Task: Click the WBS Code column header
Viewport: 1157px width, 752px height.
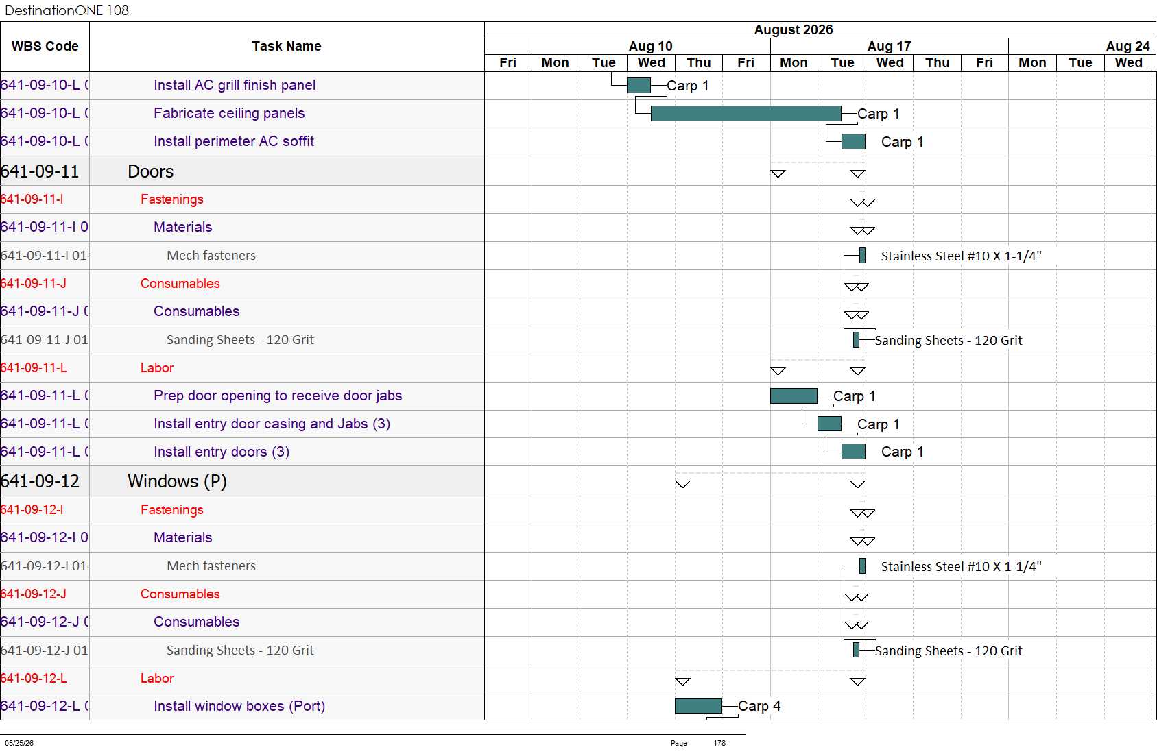Action: pyautogui.click(x=45, y=46)
